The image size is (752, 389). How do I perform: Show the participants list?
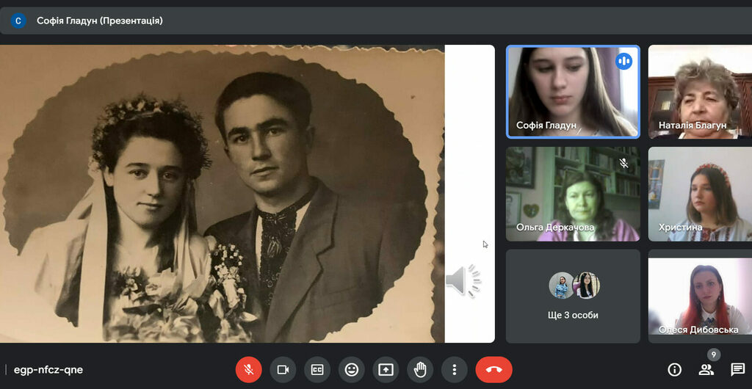pos(706,369)
